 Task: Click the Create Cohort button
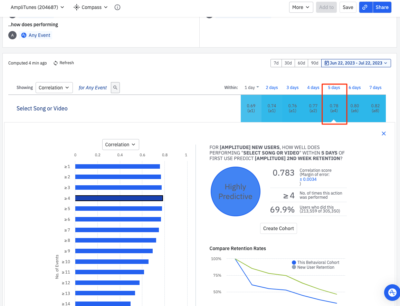pos(278,228)
